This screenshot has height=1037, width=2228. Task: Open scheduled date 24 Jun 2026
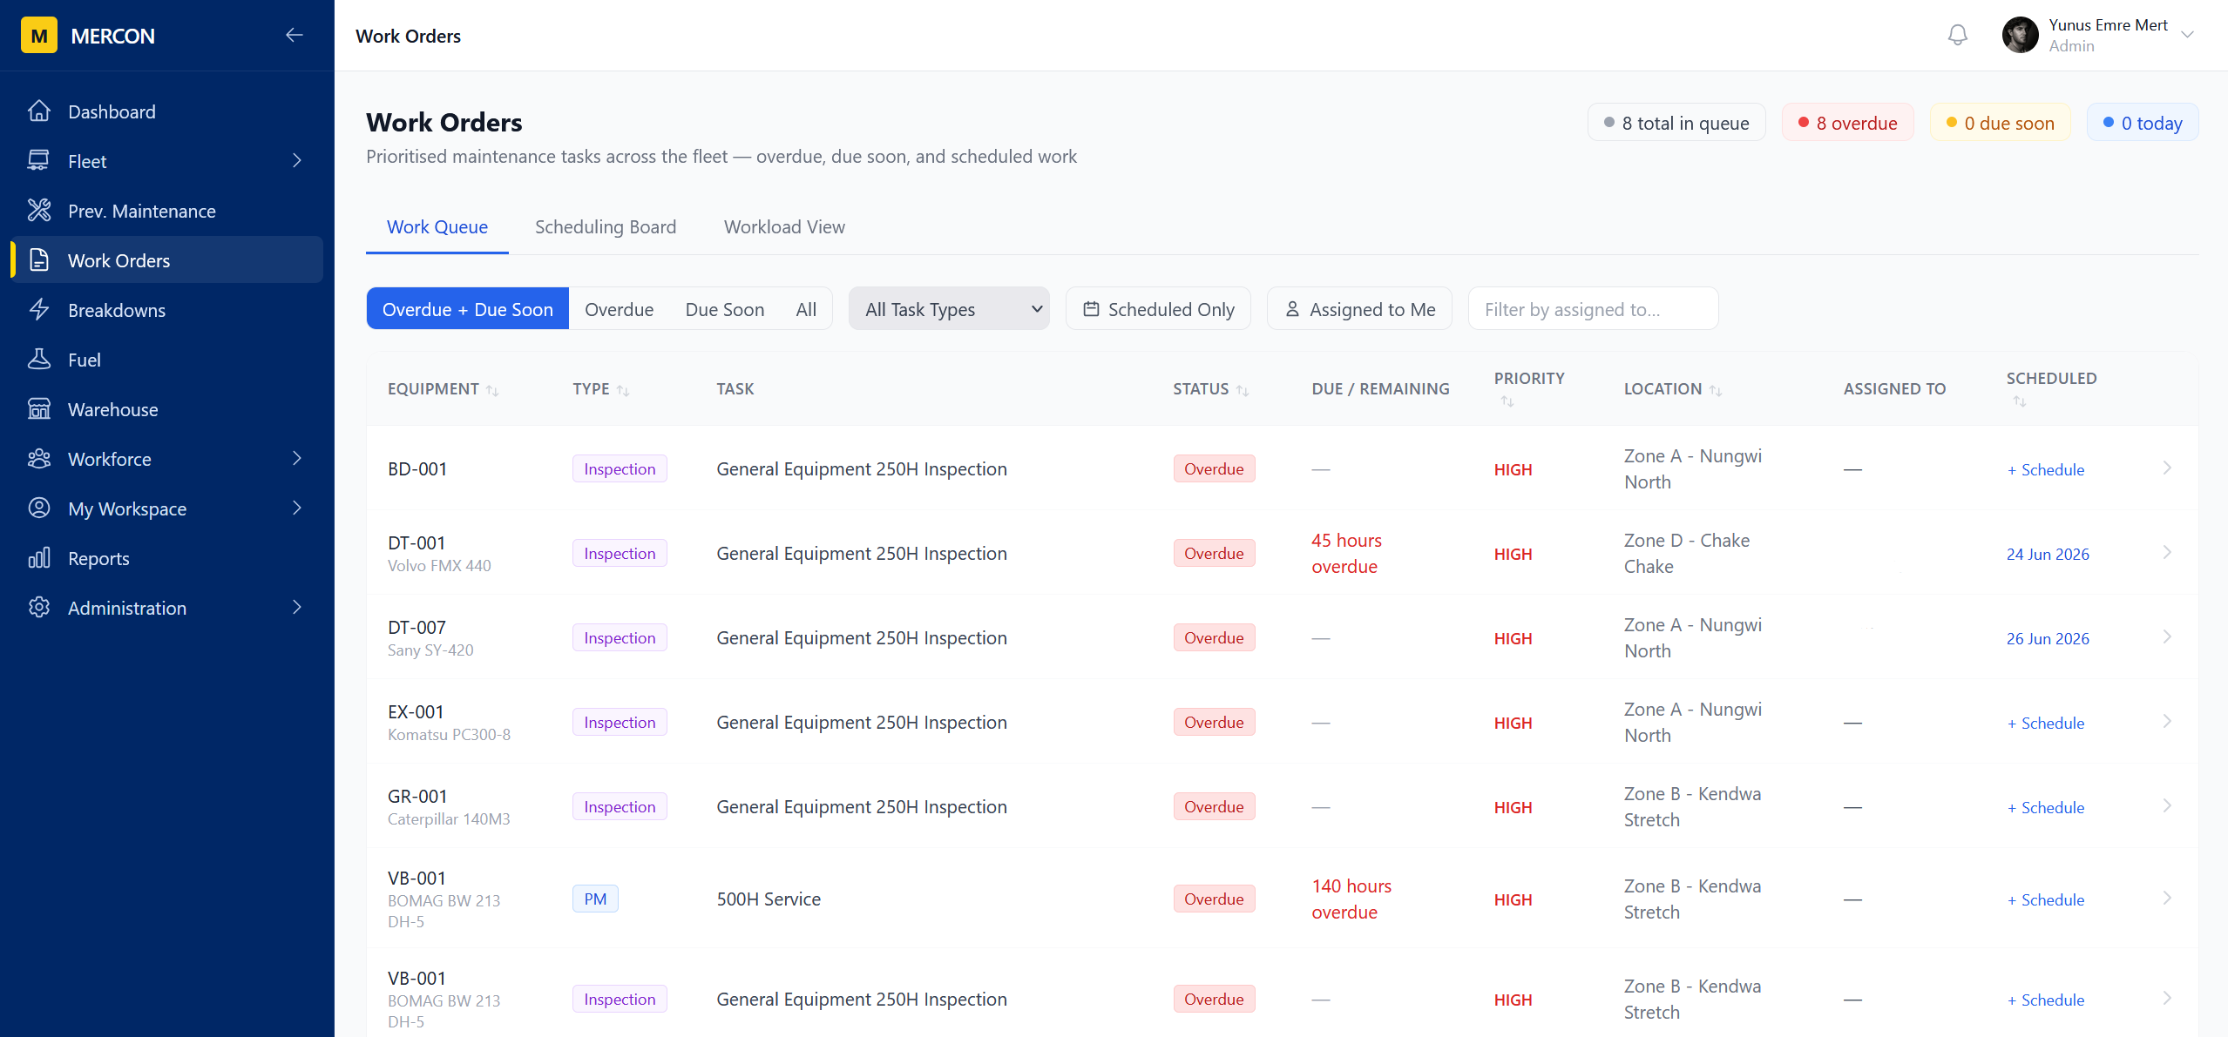[2048, 555]
